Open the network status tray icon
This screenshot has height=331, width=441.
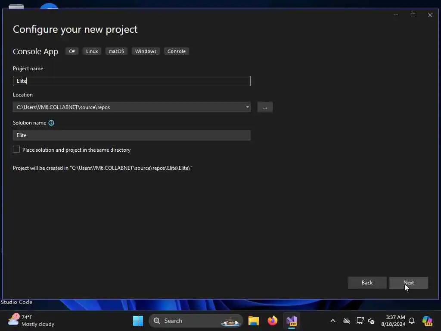[x=360, y=321]
